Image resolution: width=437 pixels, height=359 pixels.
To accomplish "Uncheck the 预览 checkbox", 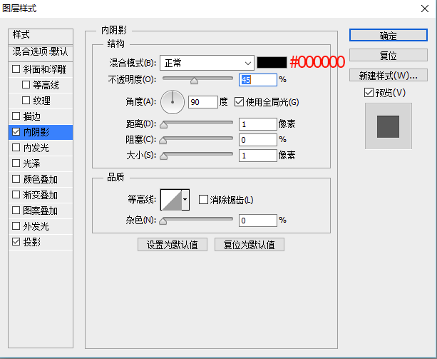I will point(368,92).
